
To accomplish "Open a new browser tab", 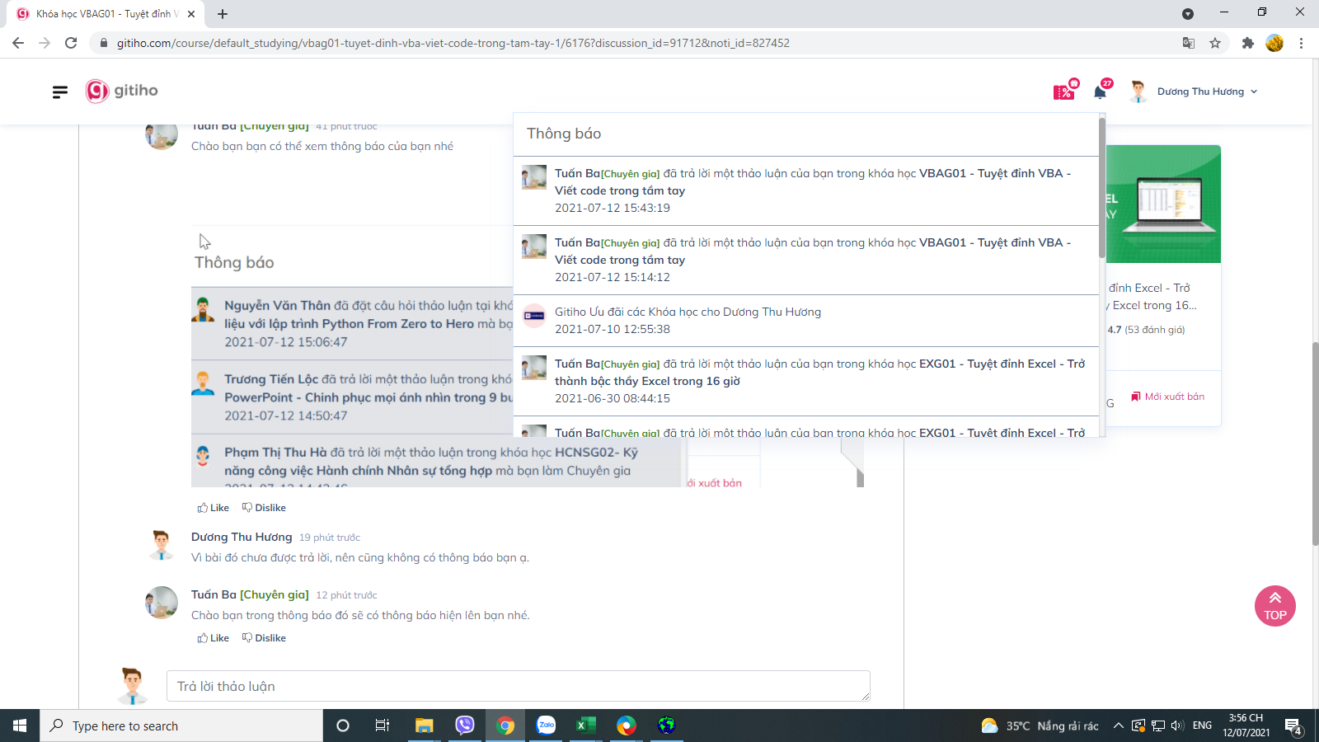I will point(223,14).
